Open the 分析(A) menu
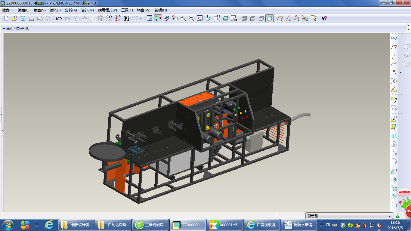The width and height of the screenshot is (411, 231). [x=71, y=10]
